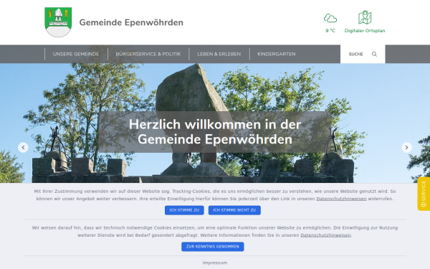
Task: Decline tracking with Ich stimme nicht zu
Action: [x=234, y=210]
